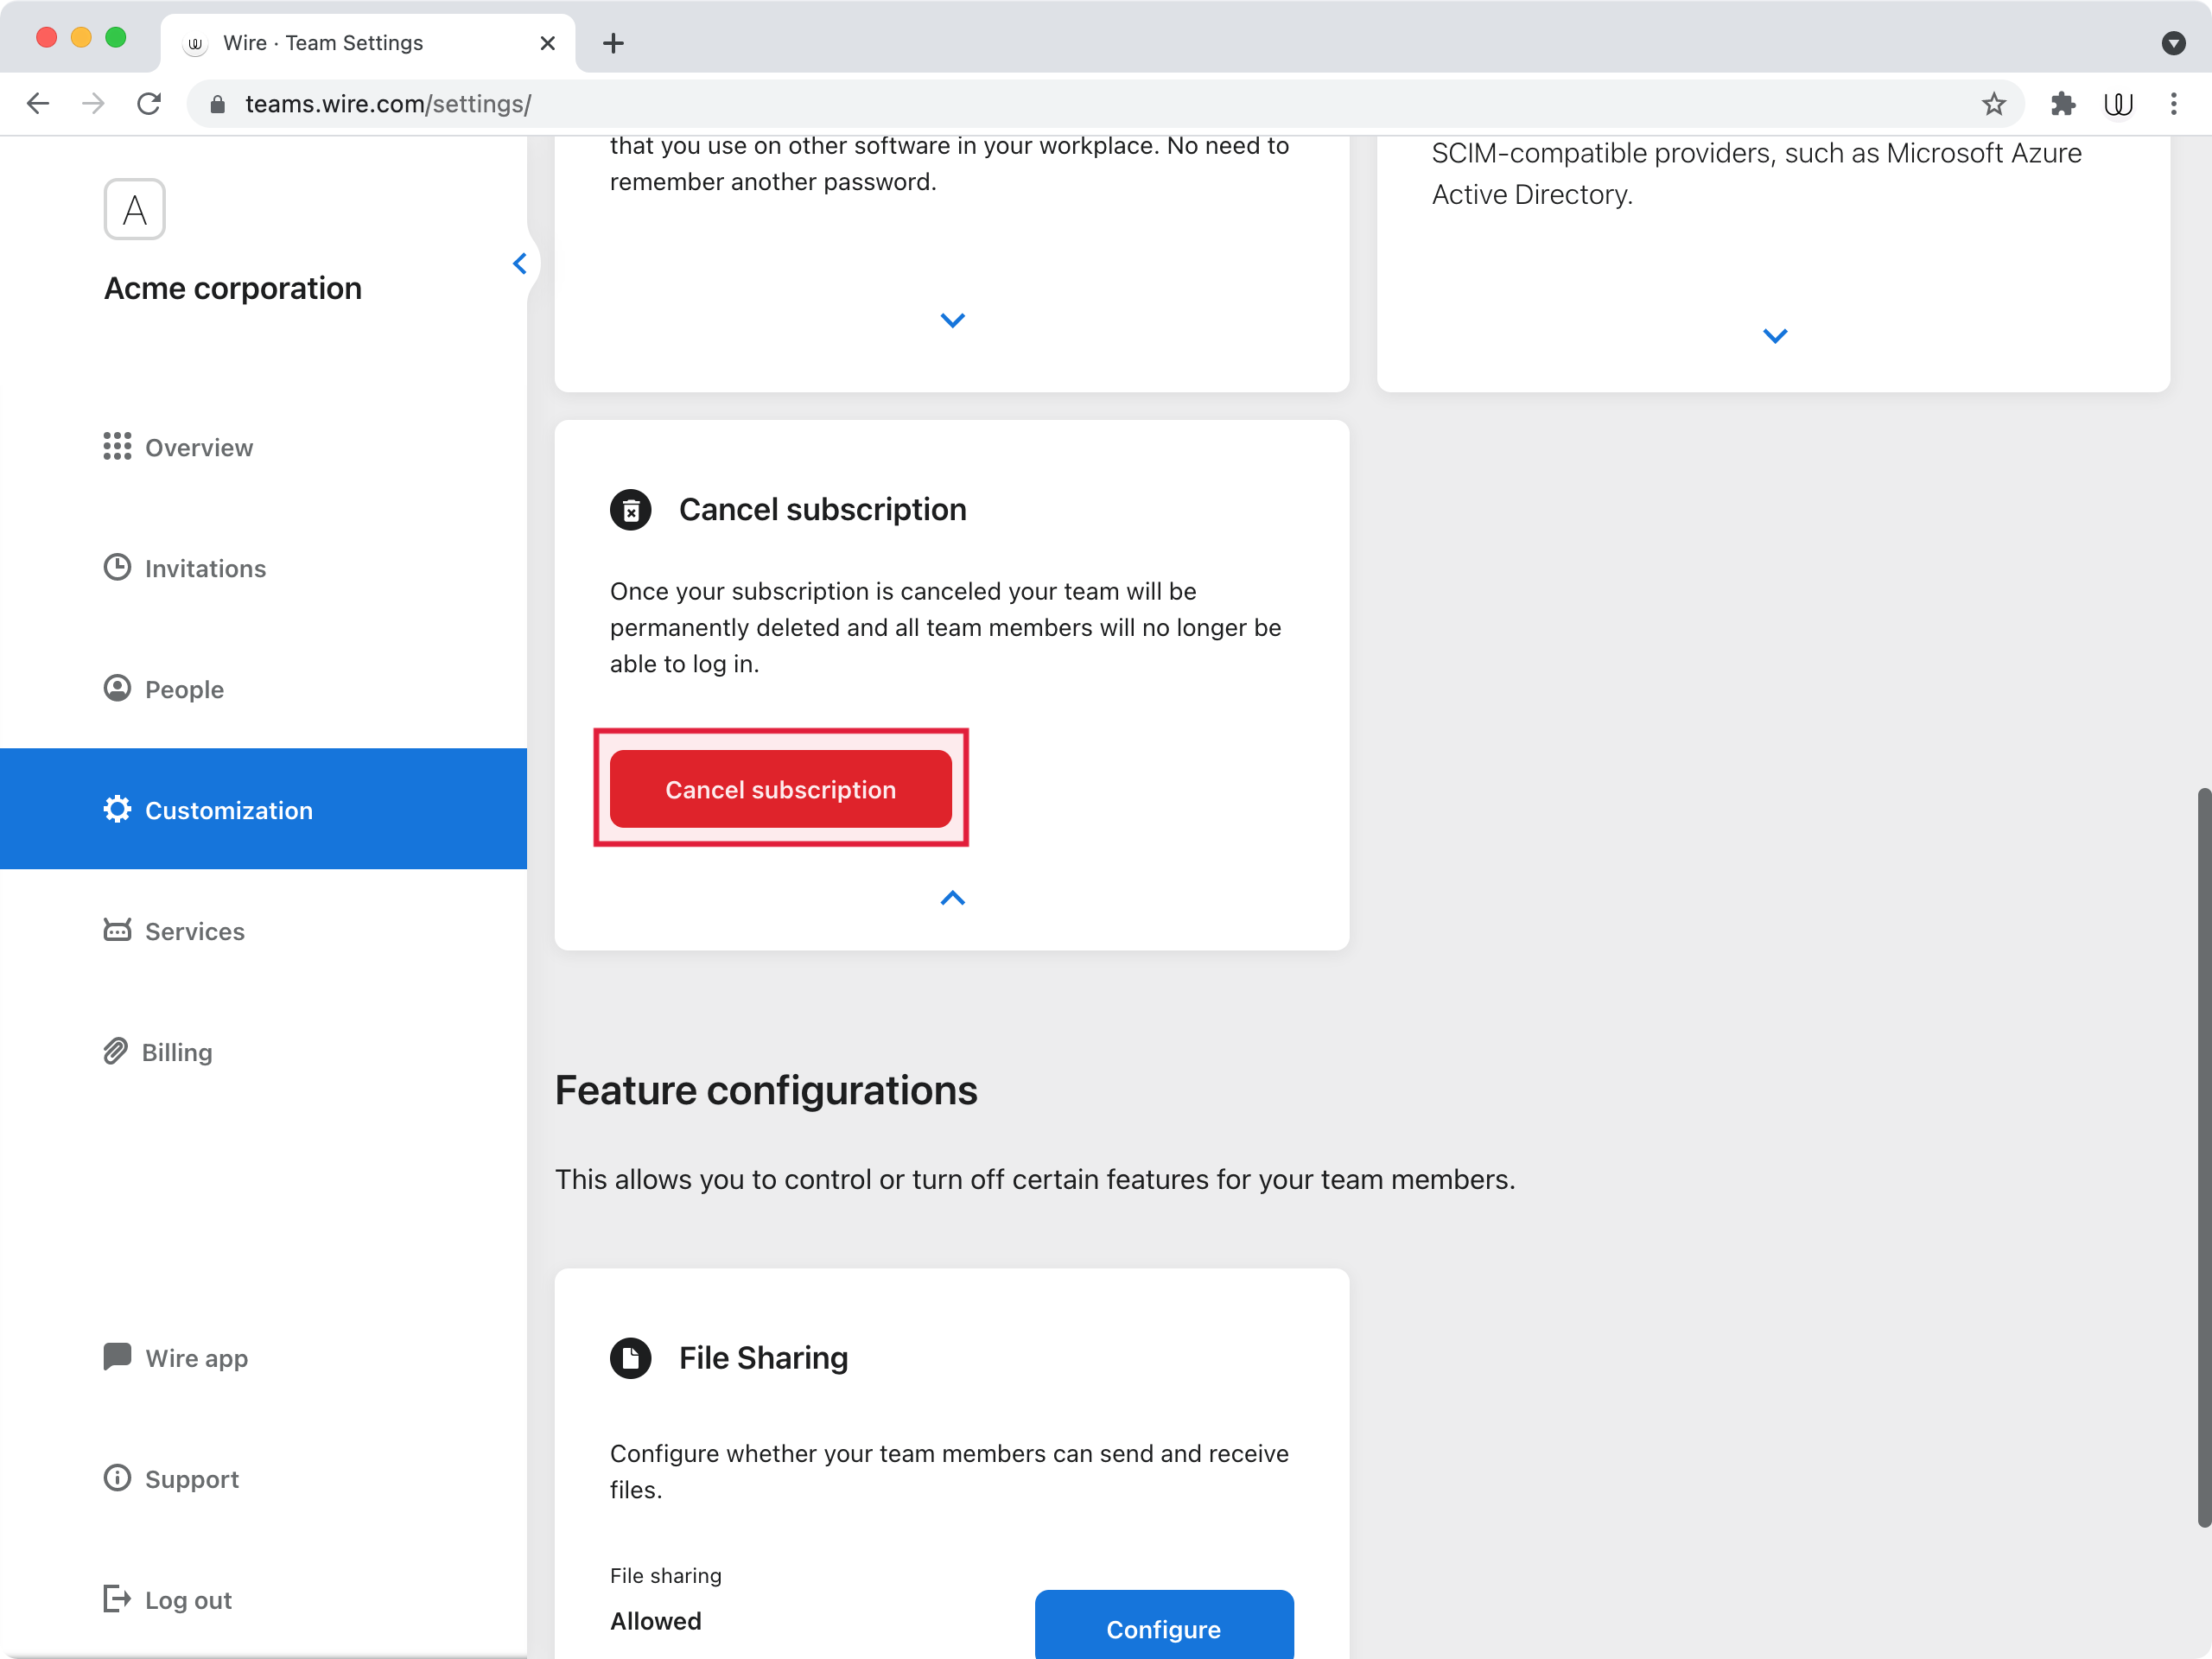
Task: Click the address bar URL field
Action: click(x=1100, y=104)
